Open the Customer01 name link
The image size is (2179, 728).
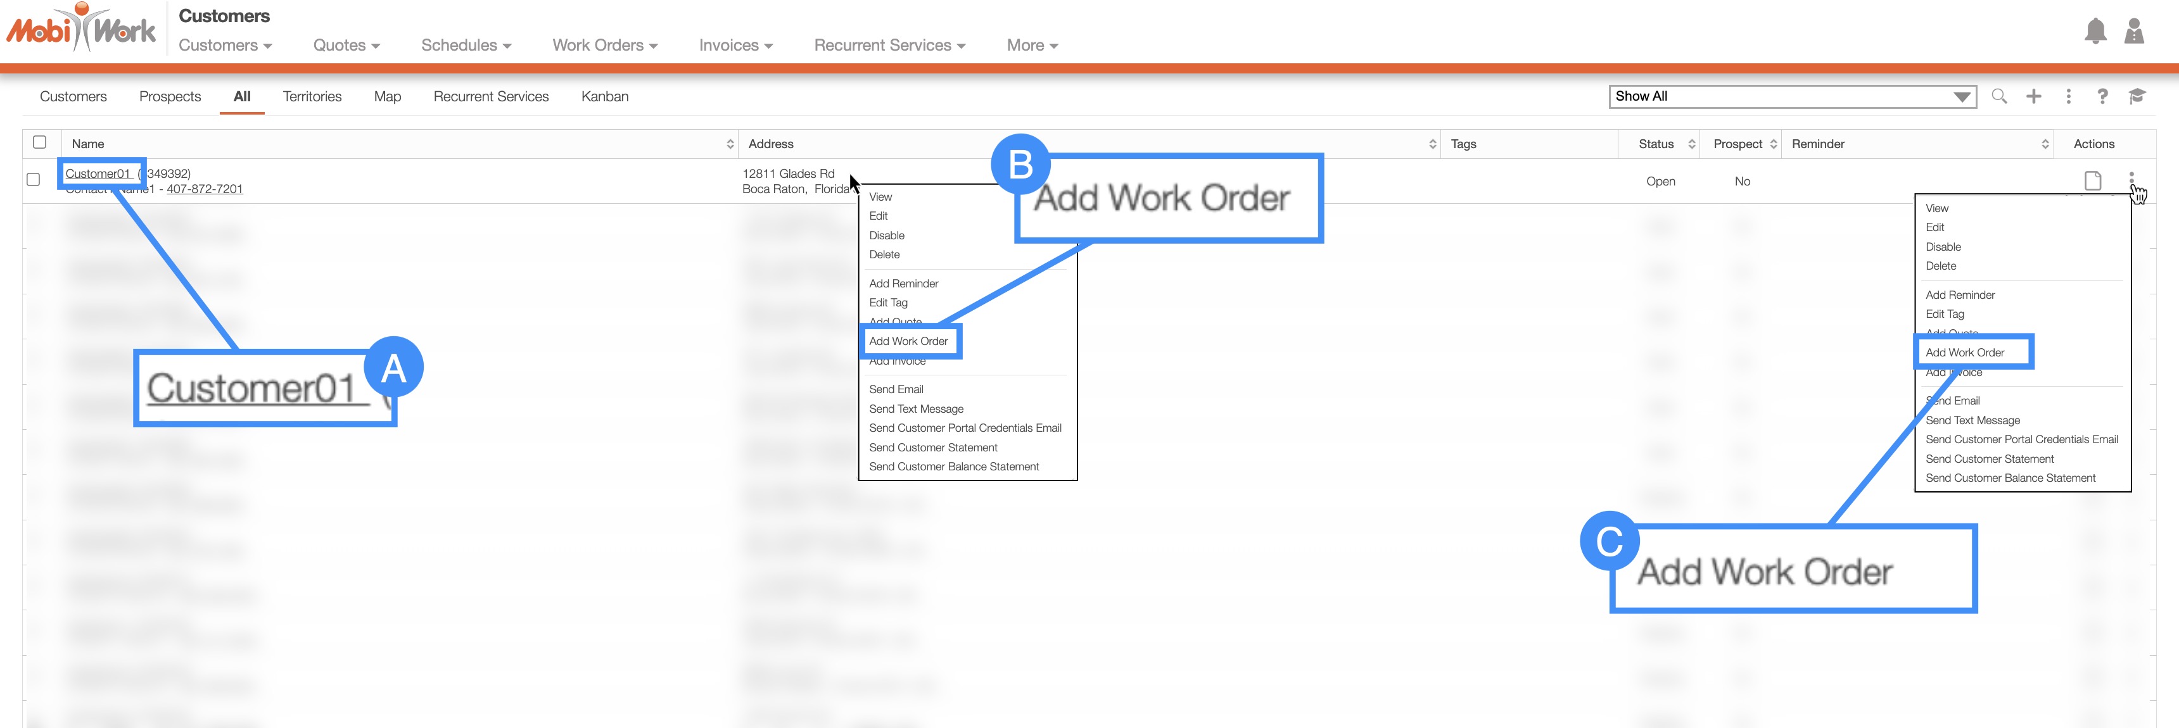(x=98, y=173)
